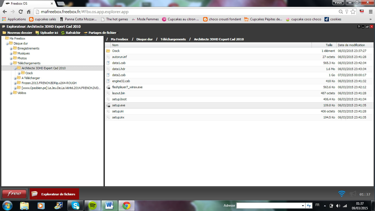This screenshot has width=375, height=211.
Task: Select the setup.ini file name
Action: click(x=118, y=111)
